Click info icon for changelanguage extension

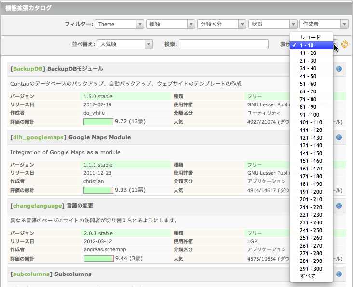pyautogui.click(x=339, y=206)
